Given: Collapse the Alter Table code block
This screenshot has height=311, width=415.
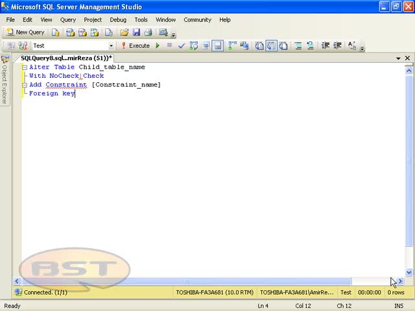Looking at the screenshot, I should coord(25,67).
